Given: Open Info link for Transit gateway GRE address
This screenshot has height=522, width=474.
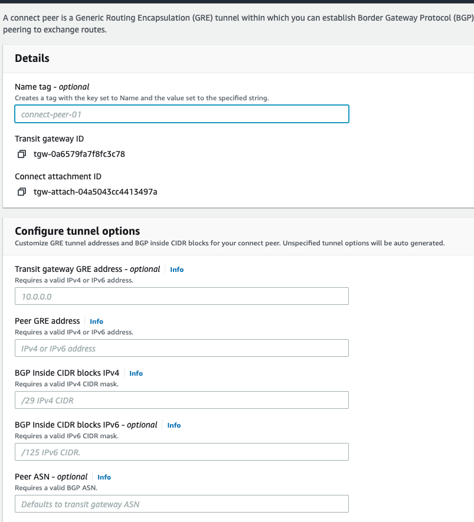Looking at the screenshot, I should pos(176,270).
